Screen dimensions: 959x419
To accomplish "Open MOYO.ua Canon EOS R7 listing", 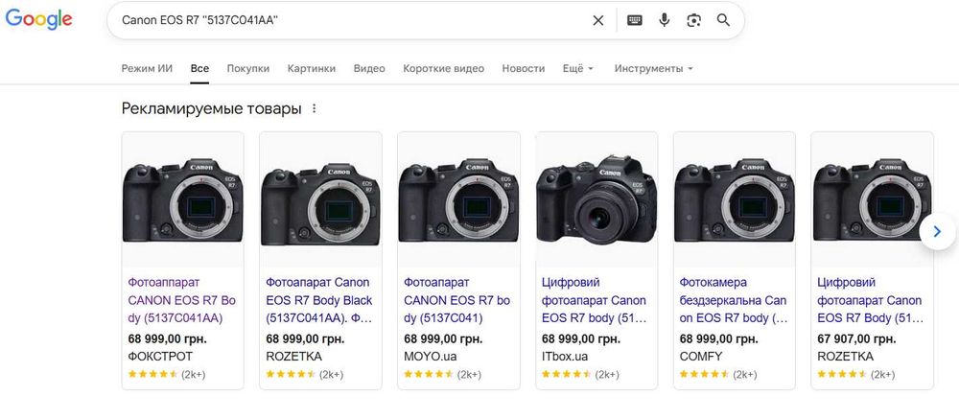I will [457, 300].
